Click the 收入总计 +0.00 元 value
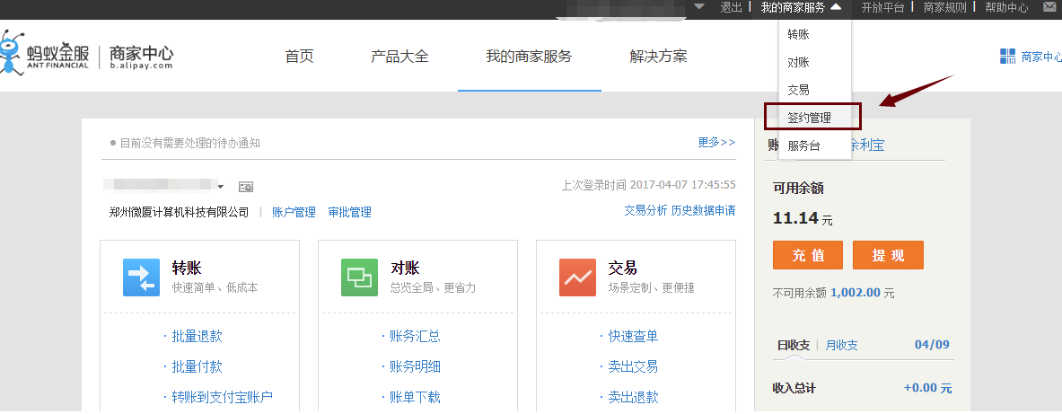Image resolution: width=1062 pixels, height=414 pixels. click(927, 388)
